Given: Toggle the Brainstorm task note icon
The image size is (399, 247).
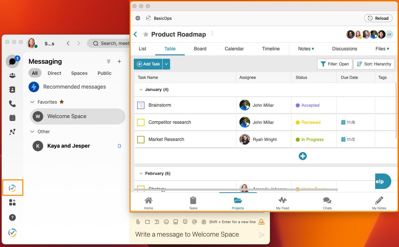Looking at the screenshot, I should [141, 105].
